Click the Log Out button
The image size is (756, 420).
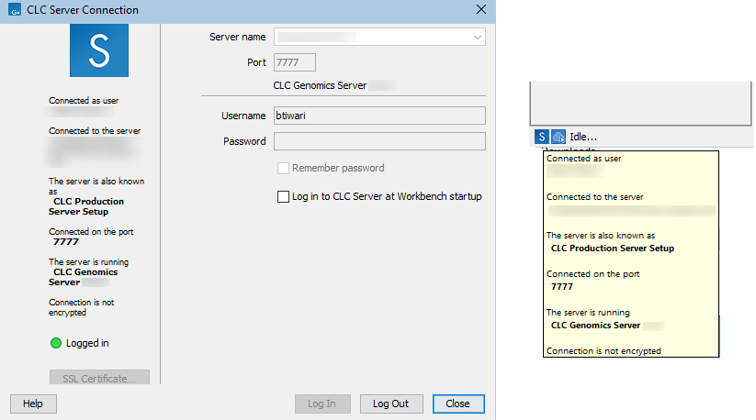pyautogui.click(x=391, y=403)
